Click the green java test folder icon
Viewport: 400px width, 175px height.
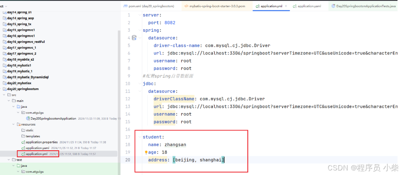[x=19, y=166]
